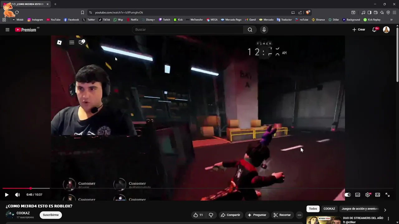Open the COOKAZ channel avatar
The width and height of the screenshot is (399, 224).
[x=10, y=215]
